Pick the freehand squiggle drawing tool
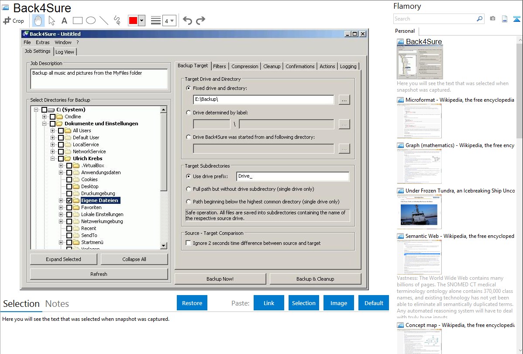This screenshot has height=354, width=523. coord(117,21)
